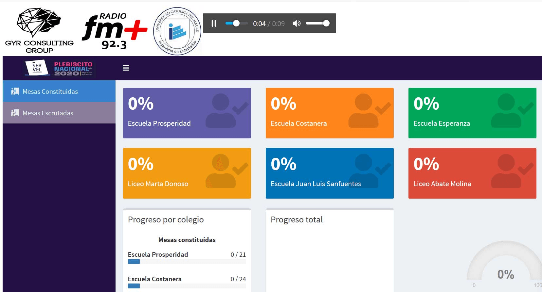Click the audio seek progress slider
This screenshot has height=292, width=542.
coord(236,24)
